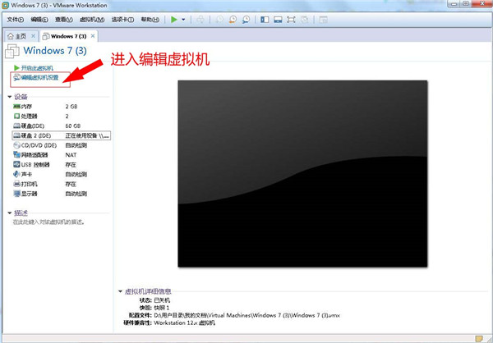This screenshot has height=343, width=493.
Task: Select the CD/DVD (IDE) device row
Action: point(61,145)
